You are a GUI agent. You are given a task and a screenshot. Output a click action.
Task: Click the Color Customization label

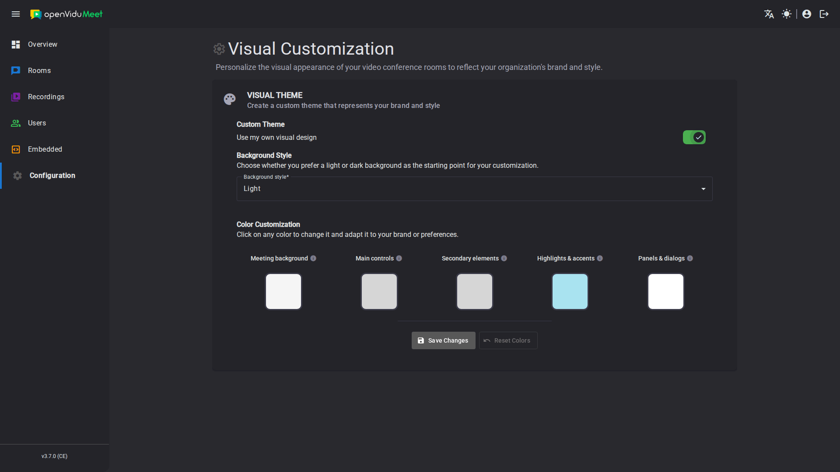[268, 224]
